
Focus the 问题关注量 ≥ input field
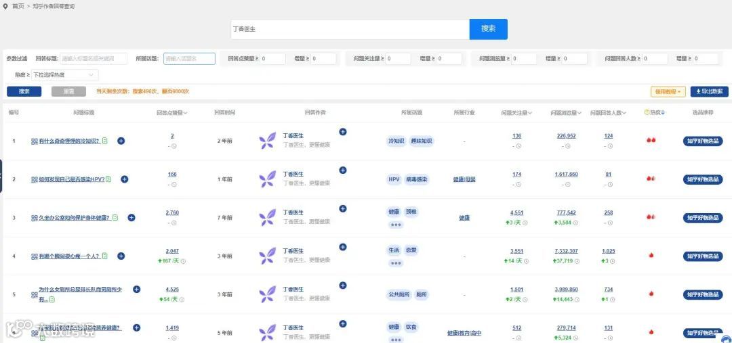[x=399, y=59]
